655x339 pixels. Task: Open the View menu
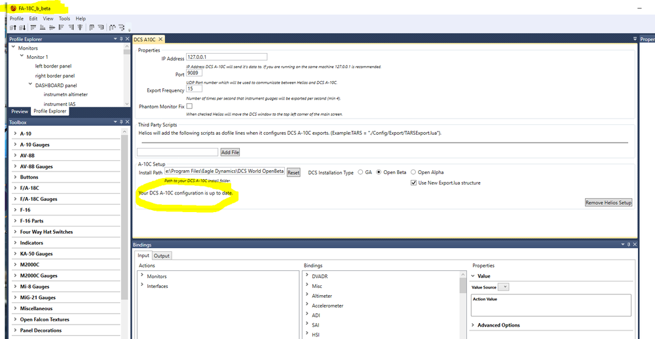(x=48, y=18)
